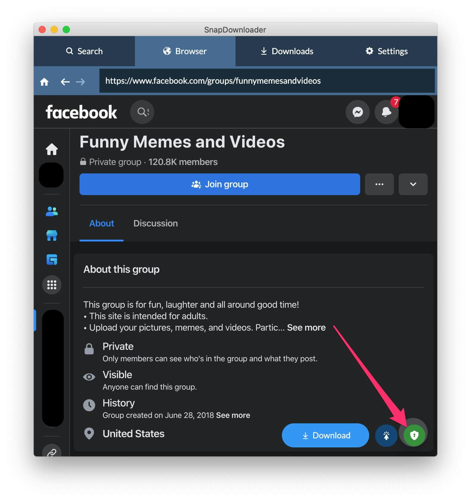The image size is (471, 501).
Task: Select the About tab
Action: (x=101, y=223)
